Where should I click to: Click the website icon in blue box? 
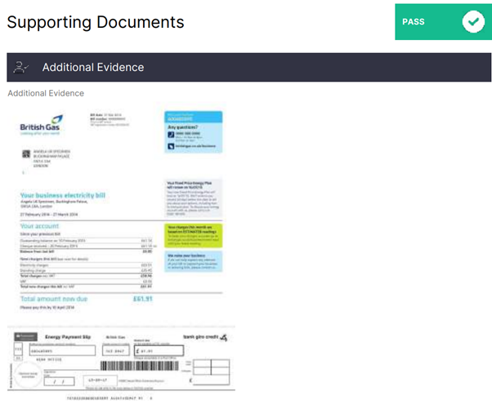click(171, 146)
